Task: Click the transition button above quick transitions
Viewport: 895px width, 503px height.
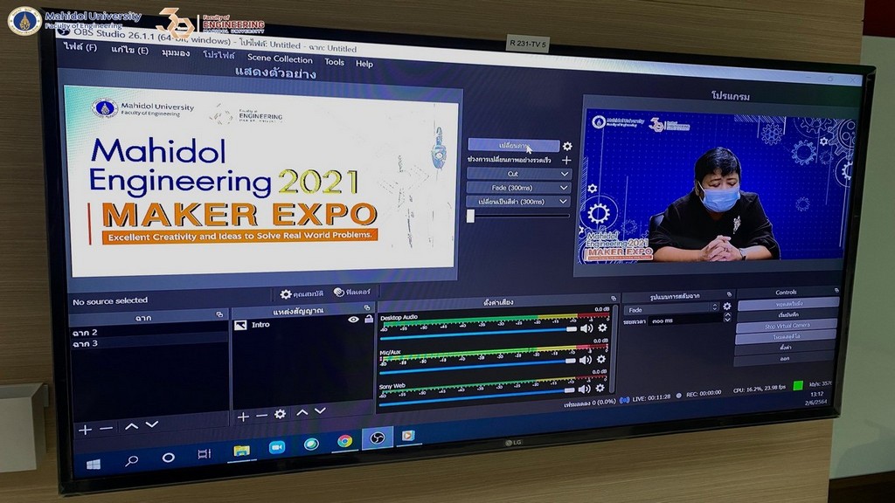Action: pos(513,145)
